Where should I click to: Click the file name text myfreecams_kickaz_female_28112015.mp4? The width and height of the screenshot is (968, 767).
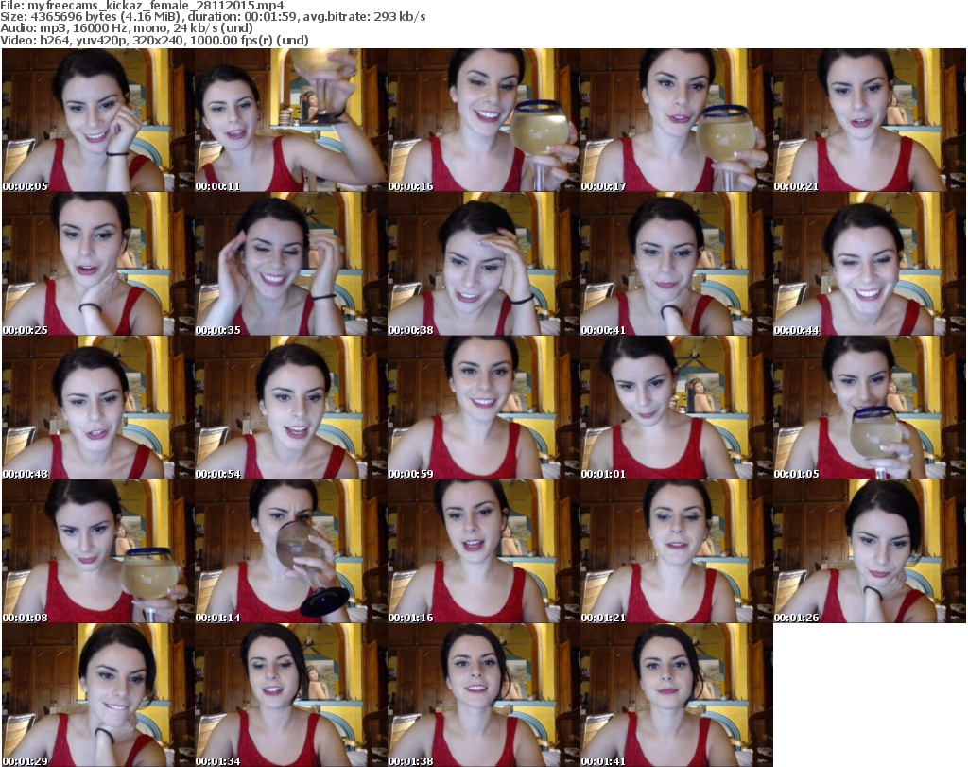[156, 6]
